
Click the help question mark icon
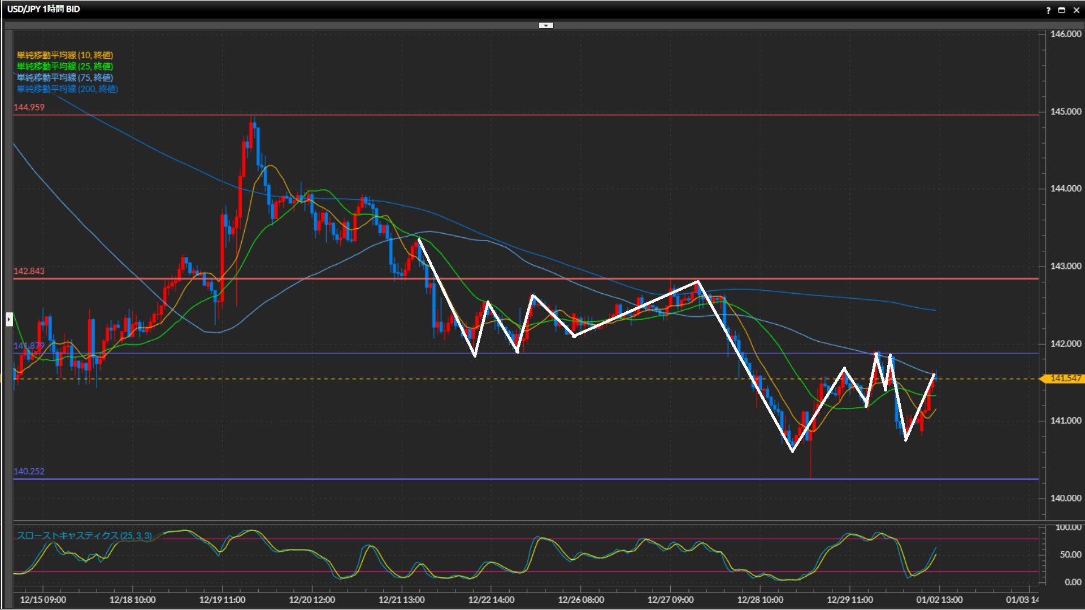coord(1048,10)
